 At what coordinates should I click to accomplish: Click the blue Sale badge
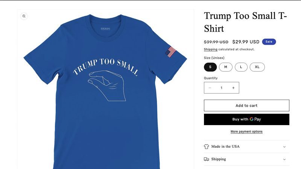pos(269,42)
